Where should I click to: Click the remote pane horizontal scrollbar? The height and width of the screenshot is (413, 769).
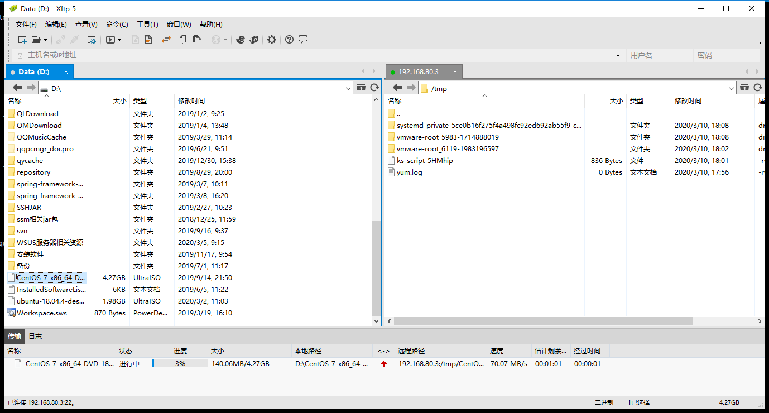pyautogui.click(x=544, y=321)
